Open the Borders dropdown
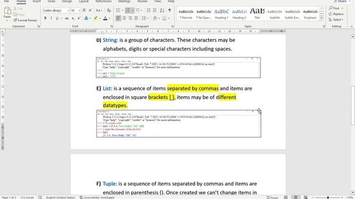 tap(169, 18)
